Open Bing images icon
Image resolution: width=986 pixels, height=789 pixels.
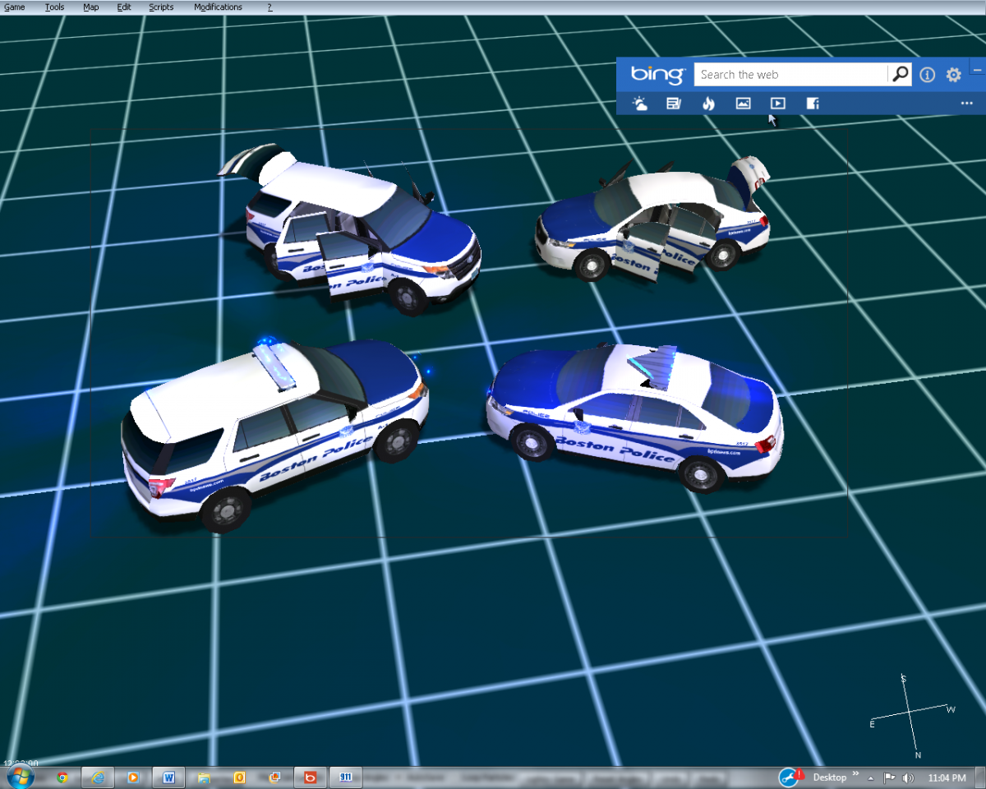tap(743, 104)
